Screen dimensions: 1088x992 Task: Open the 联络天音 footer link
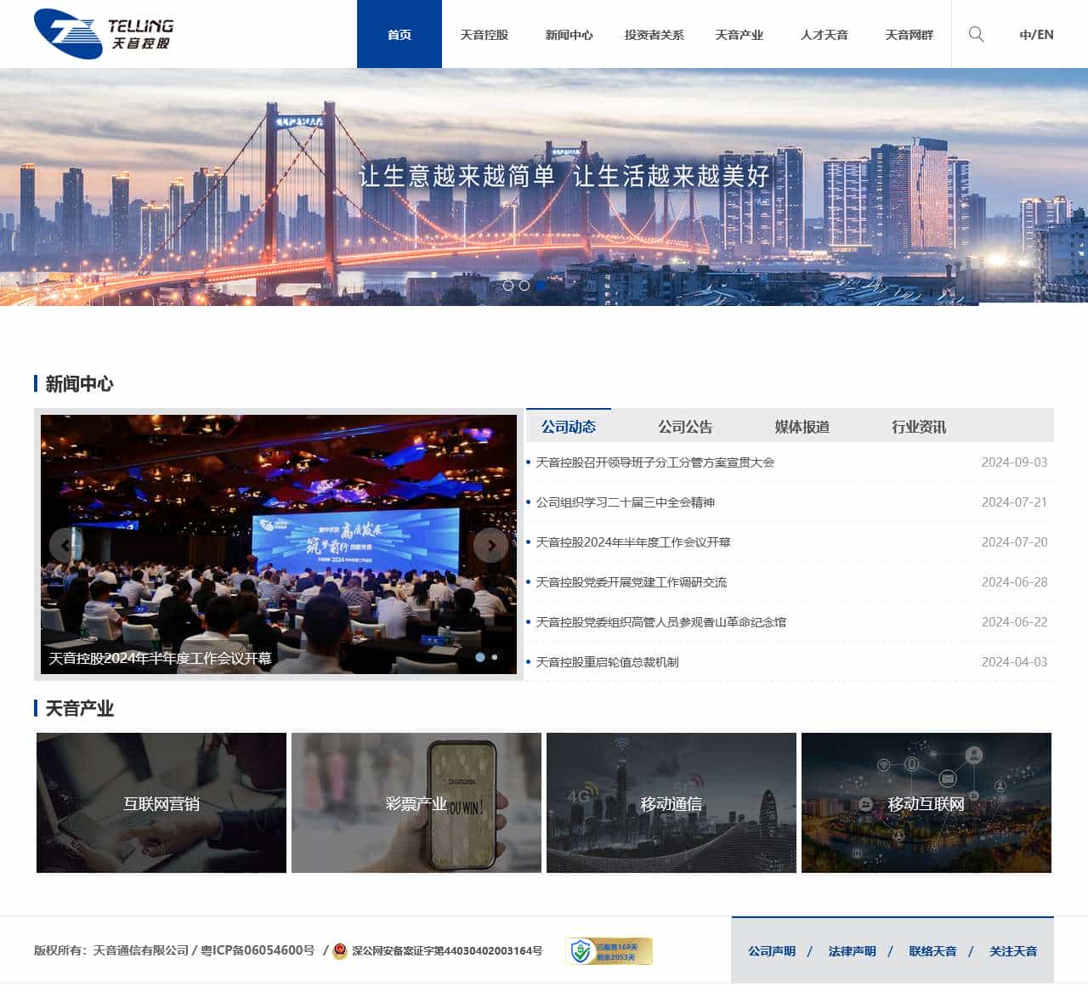(932, 951)
